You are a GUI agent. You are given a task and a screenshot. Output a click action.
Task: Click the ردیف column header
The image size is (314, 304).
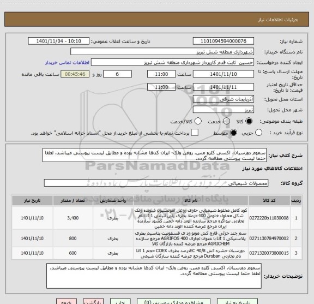[x=296, y=200]
